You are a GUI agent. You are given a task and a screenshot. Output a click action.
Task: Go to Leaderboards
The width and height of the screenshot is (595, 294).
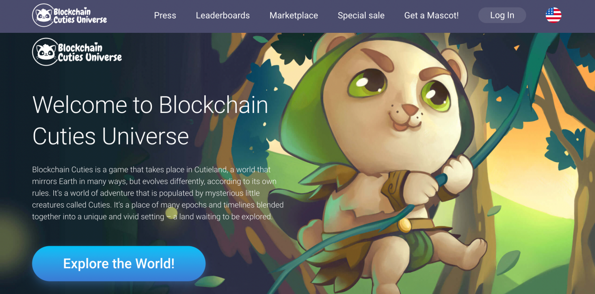click(223, 15)
